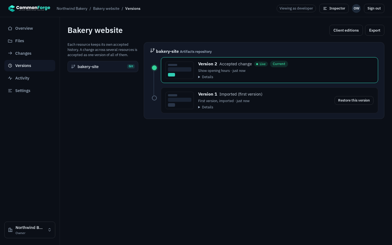This screenshot has width=392, height=245.
Task: Restore Version 1 of the site
Action: (354, 100)
